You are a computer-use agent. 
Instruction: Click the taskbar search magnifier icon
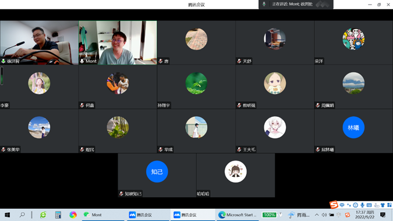(22, 215)
